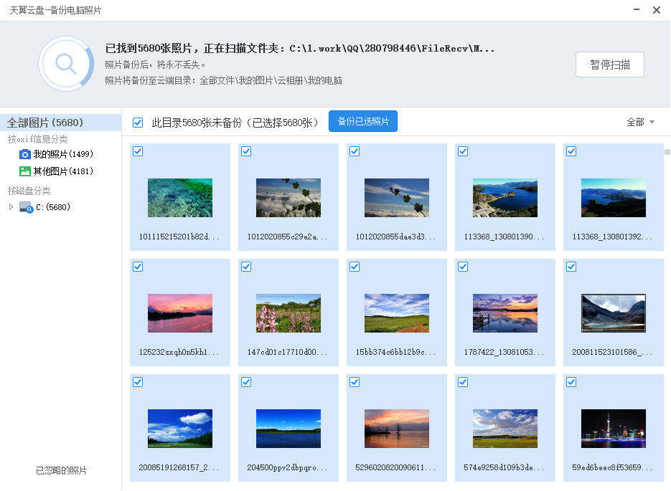Click 备份已选照片 backup button
The height and width of the screenshot is (491, 671).
point(362,121)
